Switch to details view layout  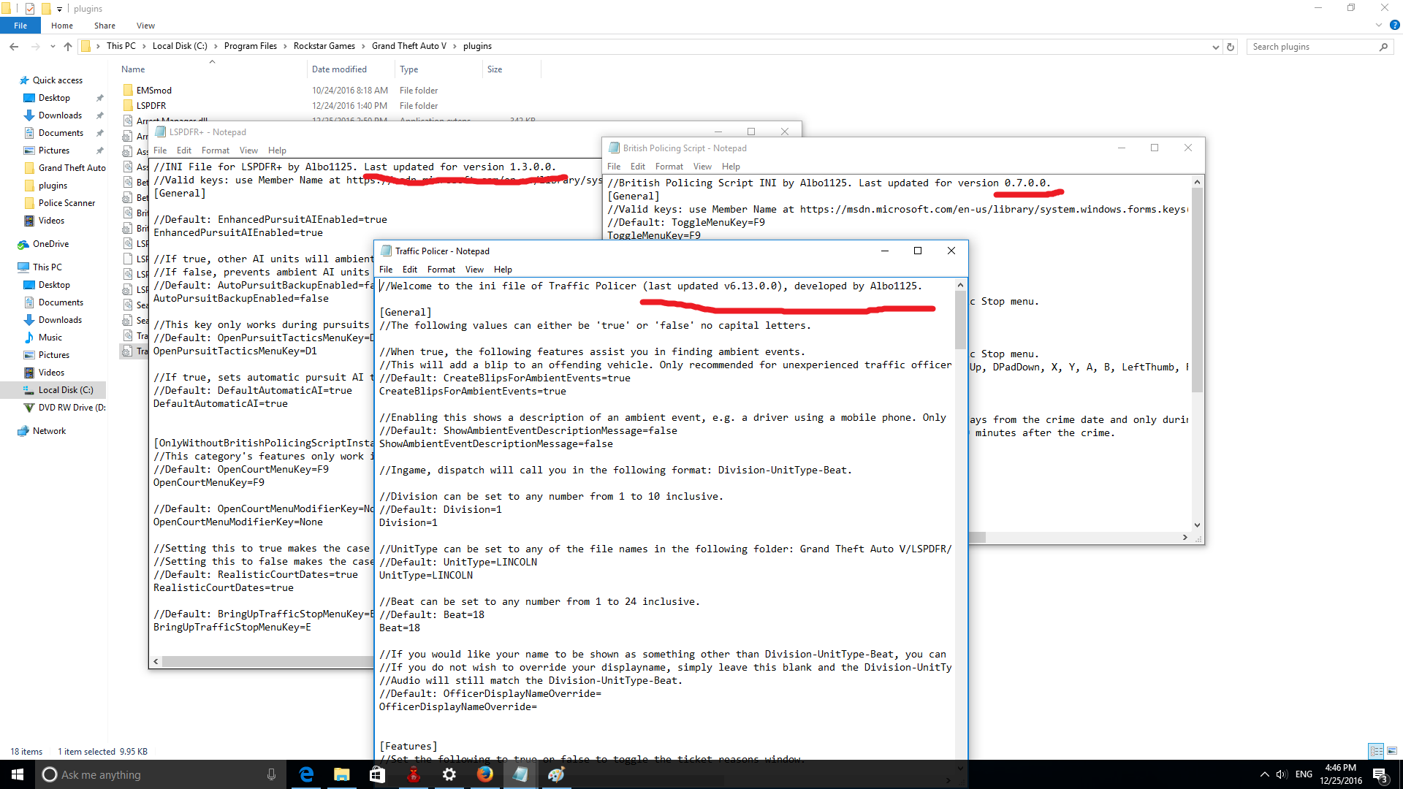(1376, 751)
